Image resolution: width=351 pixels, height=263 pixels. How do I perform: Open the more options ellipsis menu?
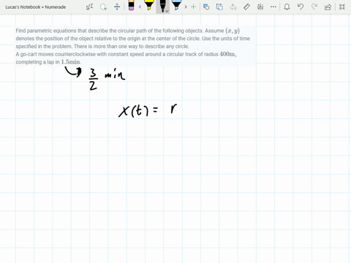point(273,7)
